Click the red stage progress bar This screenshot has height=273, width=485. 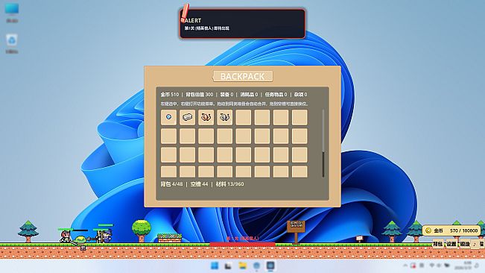pos(243,244)
